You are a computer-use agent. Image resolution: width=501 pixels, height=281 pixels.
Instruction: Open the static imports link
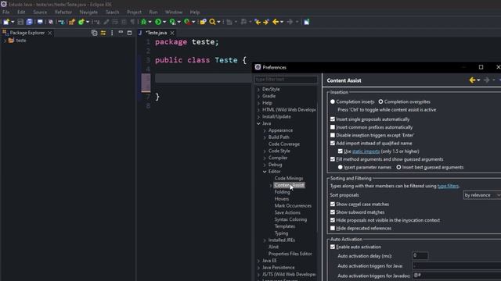click(366, 151)
